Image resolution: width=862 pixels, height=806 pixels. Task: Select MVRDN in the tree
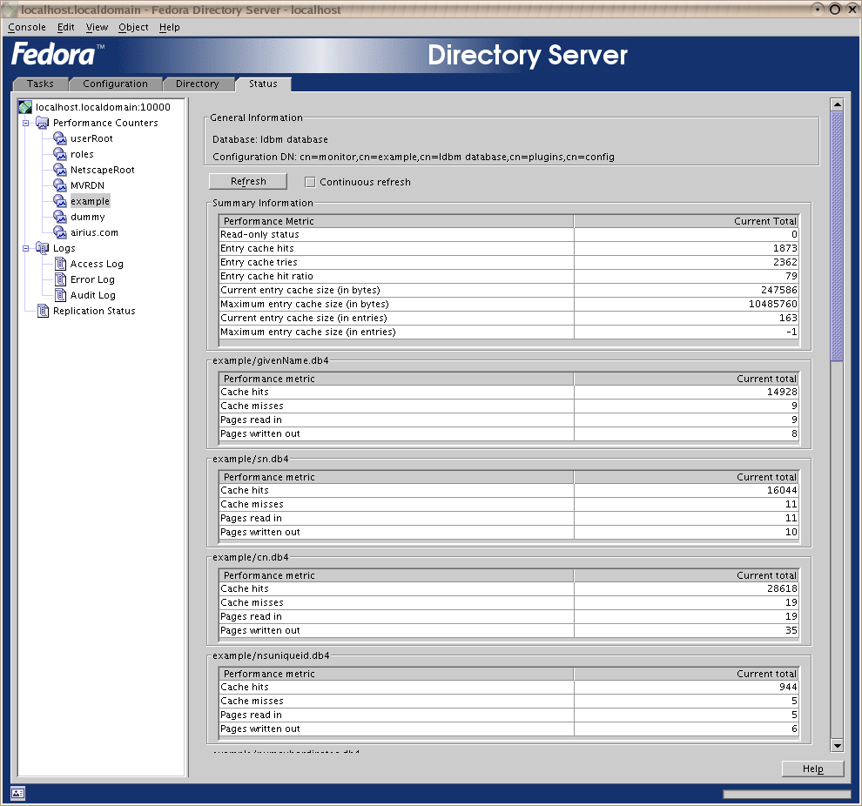click(x=87, y=185)
